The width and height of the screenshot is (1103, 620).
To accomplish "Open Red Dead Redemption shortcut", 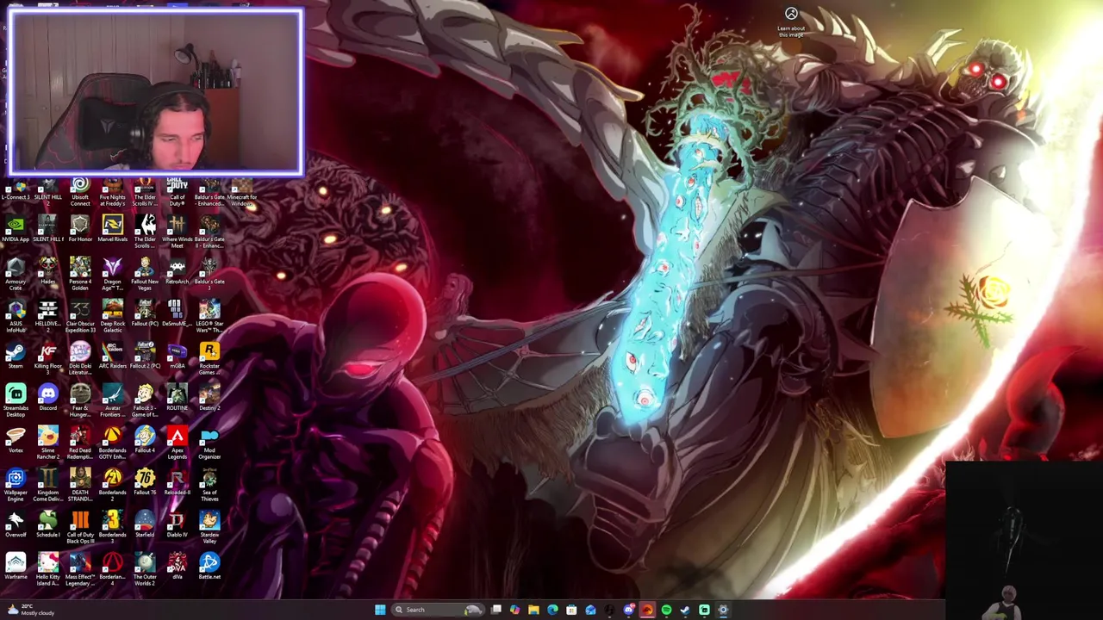I will click(80, 443).
